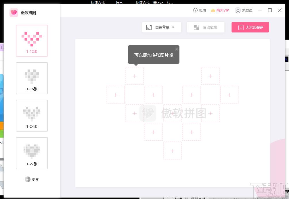289x199 pixels.
Task: Add image to top-right heart cell
Action: 210,76
